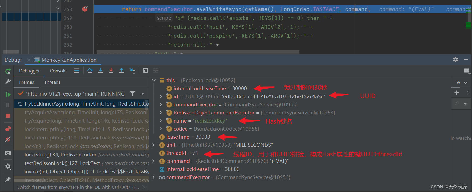Click the Step Out icon
Screen dimensions: 472x192
click(x=122, y=71)
